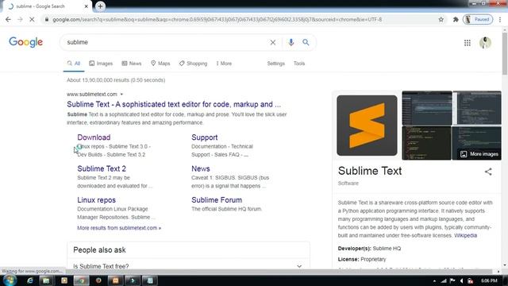
Task: Click the volume icon in the system tray
Action: tap(461, 280)
